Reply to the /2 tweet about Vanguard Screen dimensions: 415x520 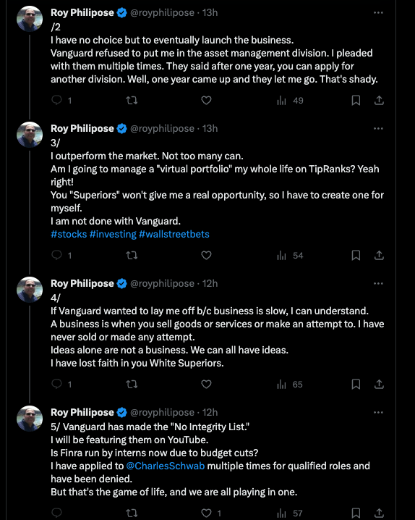[57, 100]
